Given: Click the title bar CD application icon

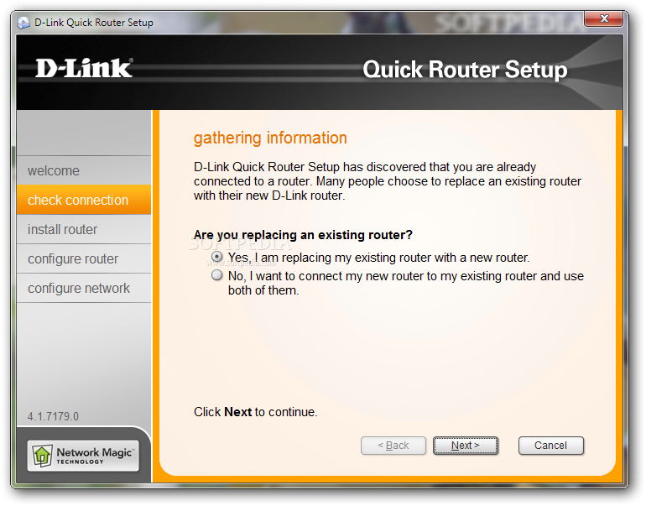Looking at the screenshot, I should click(23, 23).
